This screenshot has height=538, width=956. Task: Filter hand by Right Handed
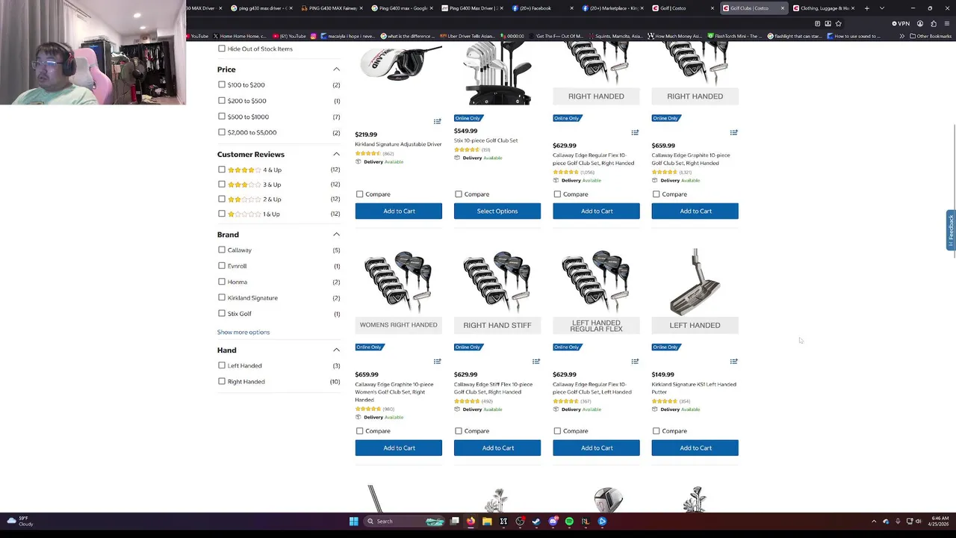221,381
